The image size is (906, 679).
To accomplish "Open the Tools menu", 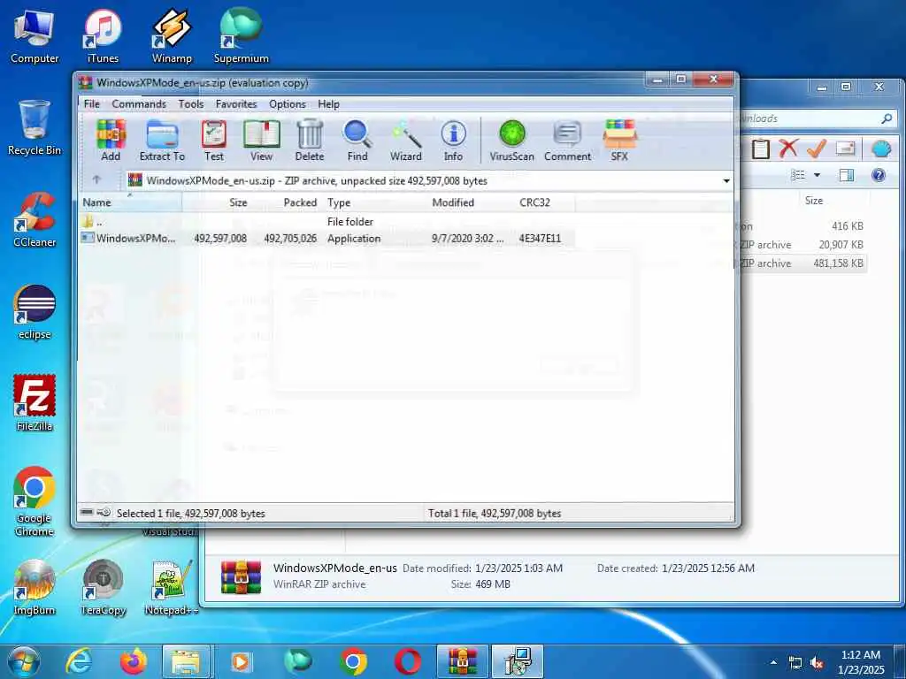I will [191, 104].
